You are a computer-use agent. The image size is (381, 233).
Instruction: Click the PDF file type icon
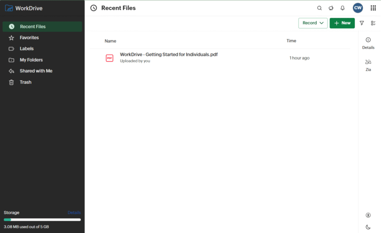click(110, 58)
